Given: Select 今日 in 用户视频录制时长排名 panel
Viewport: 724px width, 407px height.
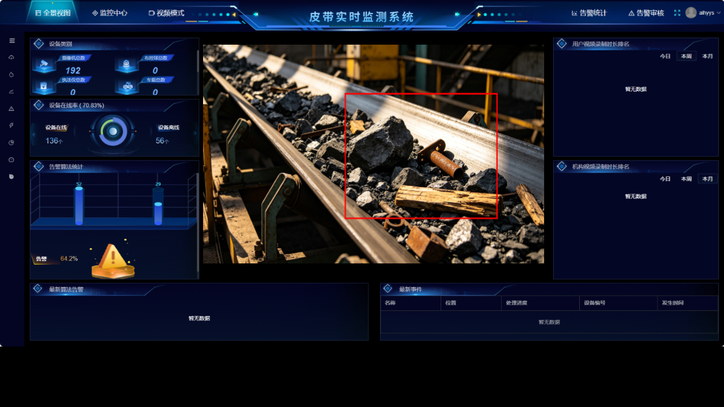Looking at the screenshot, I should tap(665, 57).
